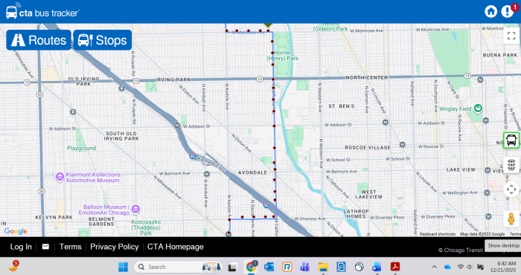The height and width of the screenshot is (275, 521).
Task: Click the AVONDALE neighborhood label
Action: coord(252,172)
